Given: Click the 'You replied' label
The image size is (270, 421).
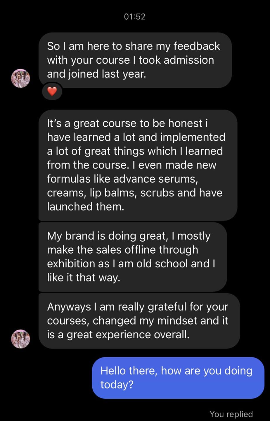Looking at the screenshot, I should coord(231,414).
